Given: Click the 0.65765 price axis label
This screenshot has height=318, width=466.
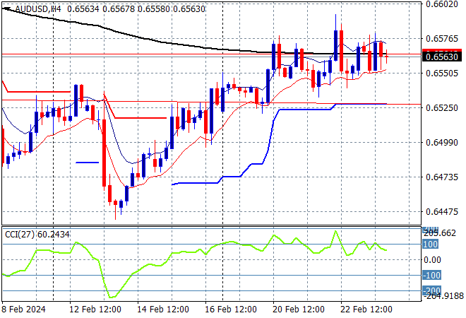Looking at the screenshot, I should [x=442, y=39].
